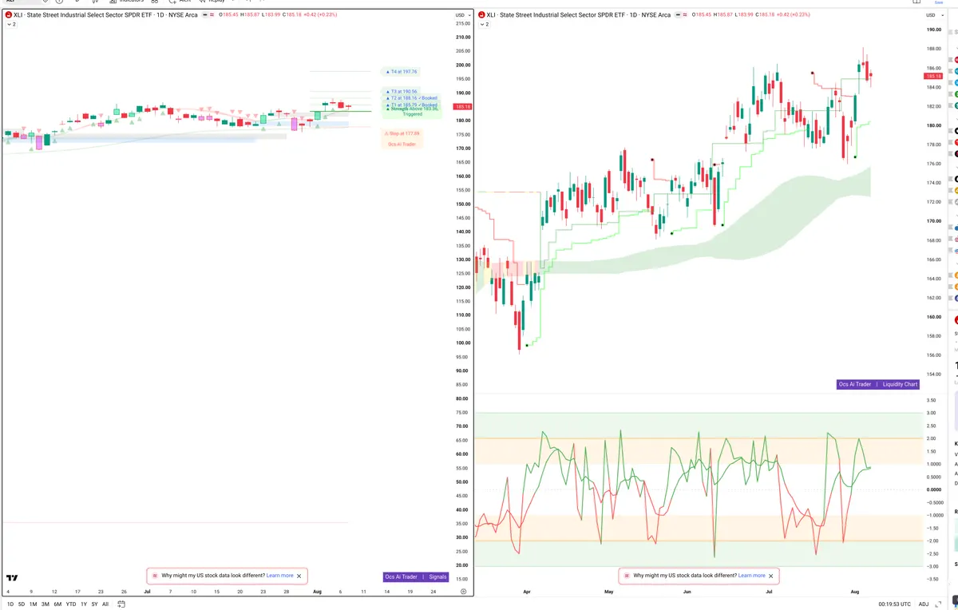Click the left chart title XLI State Street
The image size is (958, 610).
(105, 15)
